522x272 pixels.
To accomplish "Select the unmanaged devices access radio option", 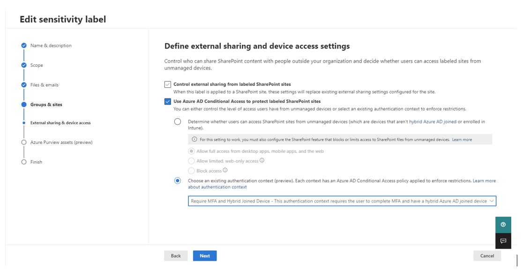I will click(178, 122).
